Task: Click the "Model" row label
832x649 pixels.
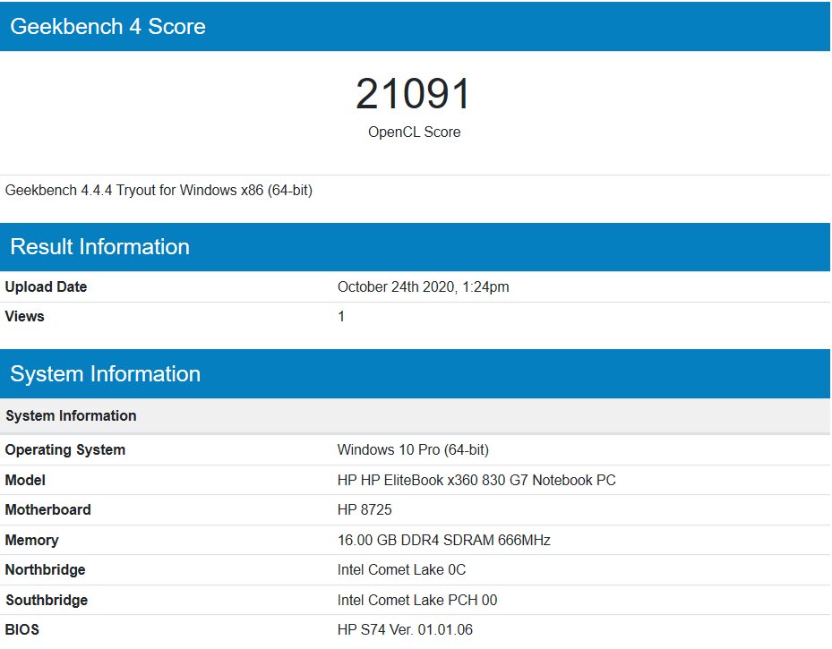Action: pyautogui.click(x=25, y=481)
